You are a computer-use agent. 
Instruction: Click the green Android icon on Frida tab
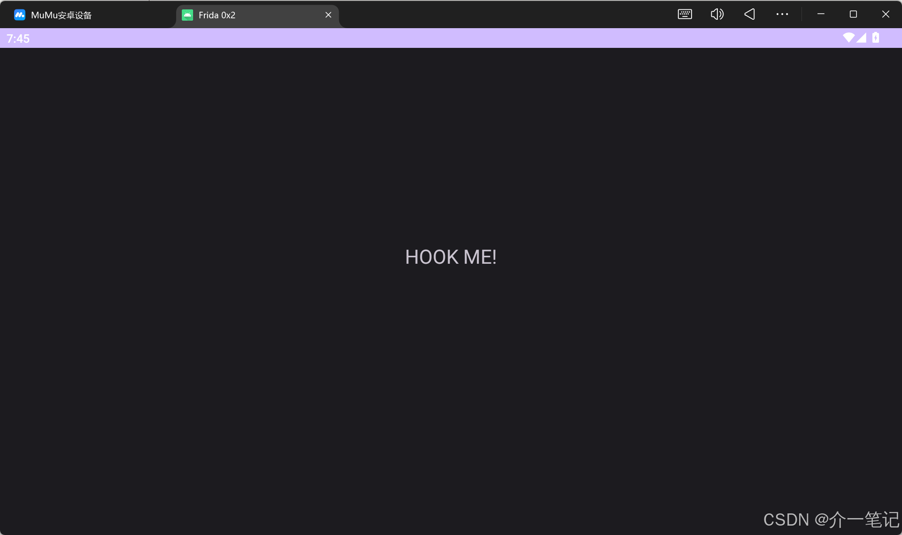point(187,15)
